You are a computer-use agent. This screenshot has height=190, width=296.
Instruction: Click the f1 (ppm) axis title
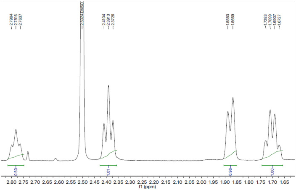click(148, 187)
